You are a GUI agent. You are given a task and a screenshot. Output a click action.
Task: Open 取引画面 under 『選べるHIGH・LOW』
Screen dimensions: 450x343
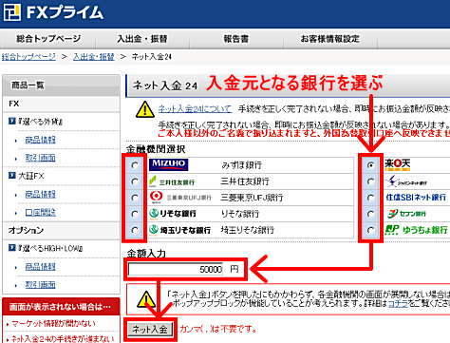[x=41, y=285]
